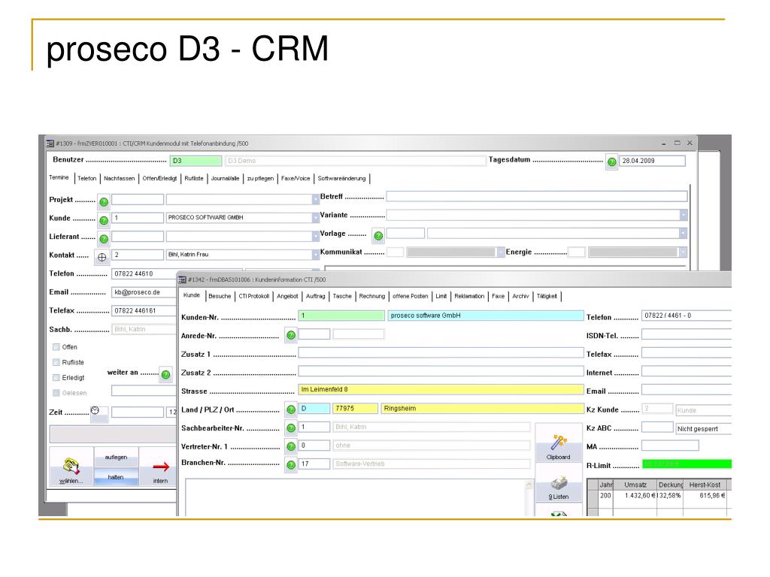Click the green lookup icon beside Lieferant
This screenshot has height=577, width=770.
pyautogui.click(x=104, y=239)
